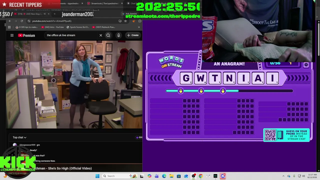Viewport: 320px width, 180px height.
Task: Click the Ask Gemini button
Action: point(129,14)
